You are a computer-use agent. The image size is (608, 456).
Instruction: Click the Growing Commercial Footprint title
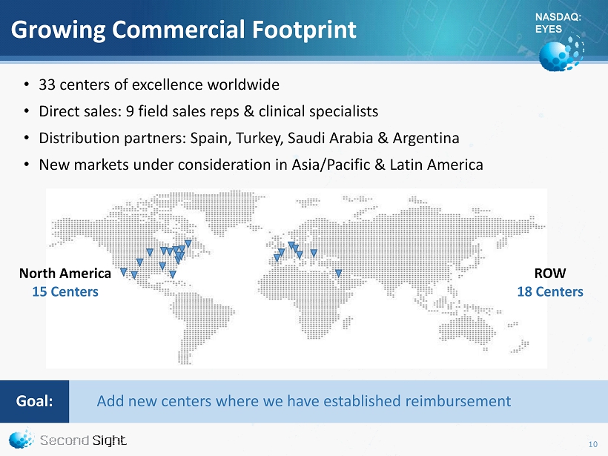tap(183, 30)
